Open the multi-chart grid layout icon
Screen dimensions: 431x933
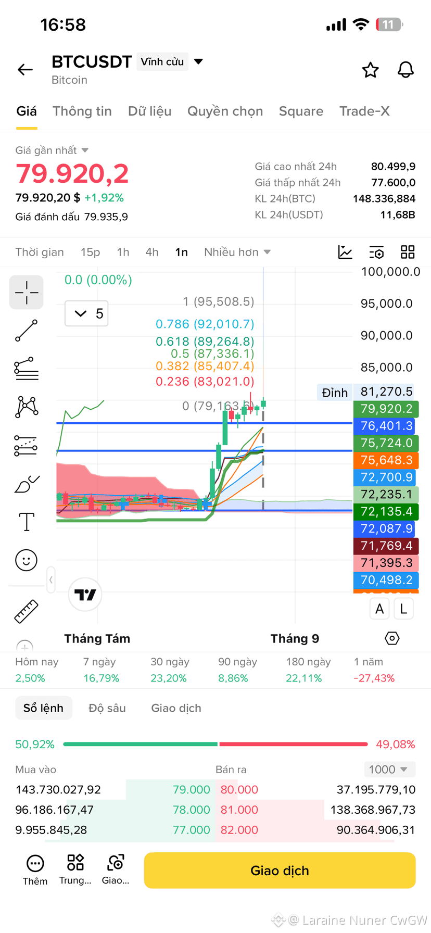point(408,252)
